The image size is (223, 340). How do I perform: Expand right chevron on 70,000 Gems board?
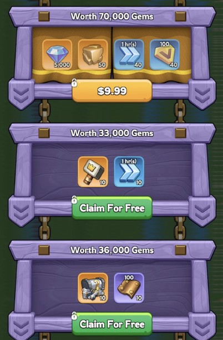tap(202, 95)
